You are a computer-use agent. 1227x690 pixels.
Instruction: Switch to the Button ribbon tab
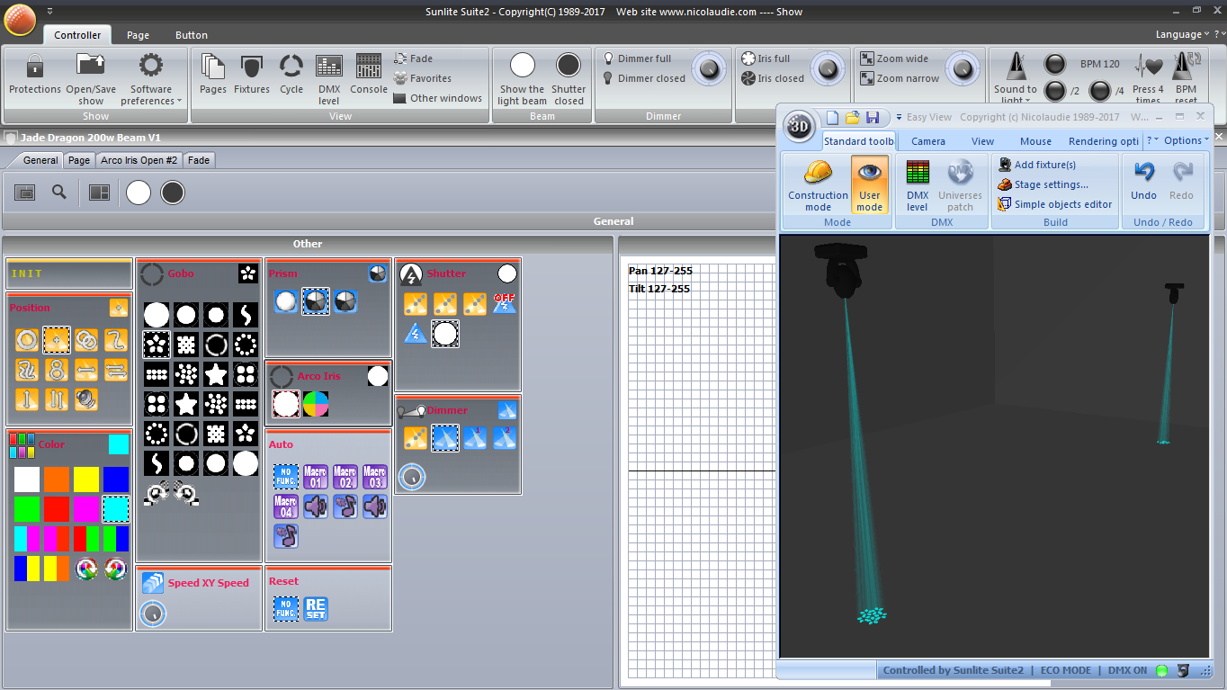point(192,35)
